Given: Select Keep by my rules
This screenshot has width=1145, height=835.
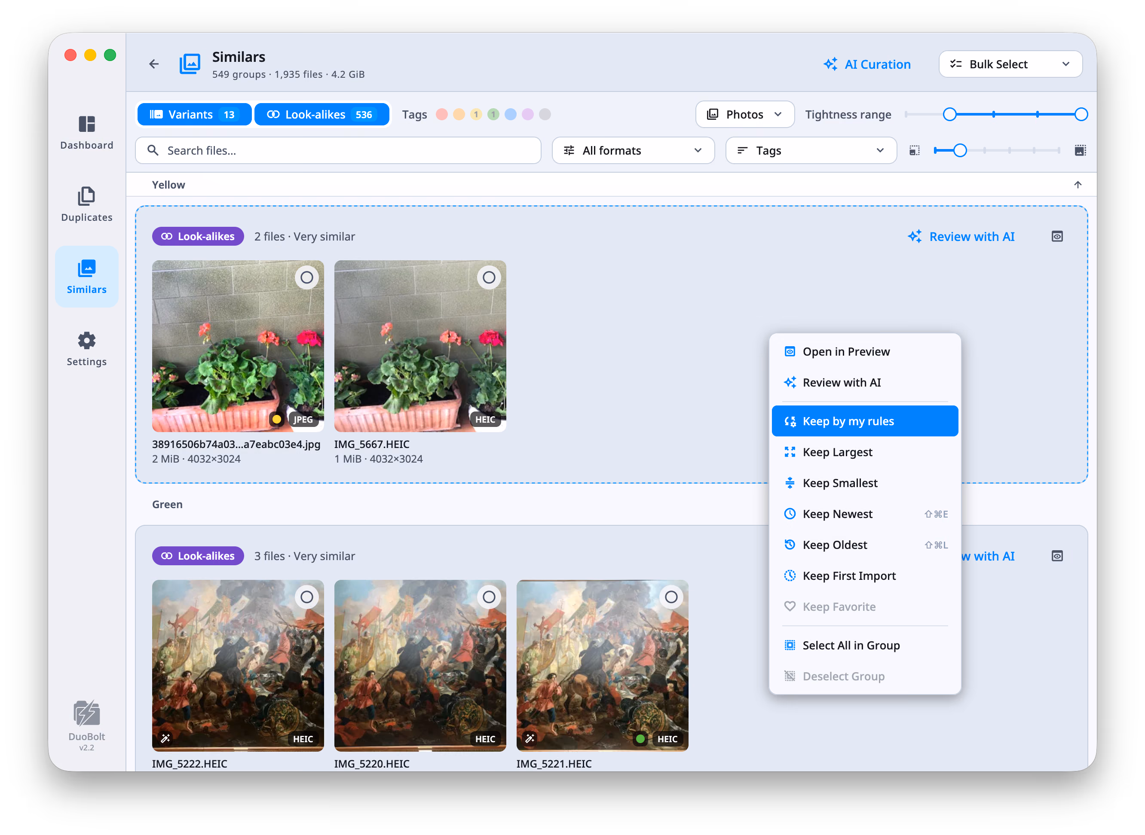Looking at the screenshot, I should tap(864, 421).
